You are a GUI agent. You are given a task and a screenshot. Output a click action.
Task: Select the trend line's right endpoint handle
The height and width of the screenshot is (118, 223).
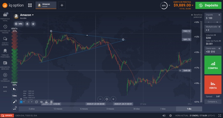pyautogui.click(x=123, y=40)
